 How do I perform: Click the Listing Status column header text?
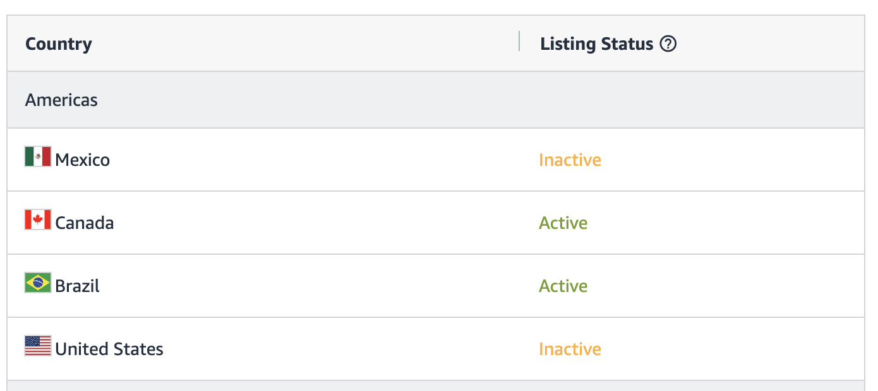(596, 44)
